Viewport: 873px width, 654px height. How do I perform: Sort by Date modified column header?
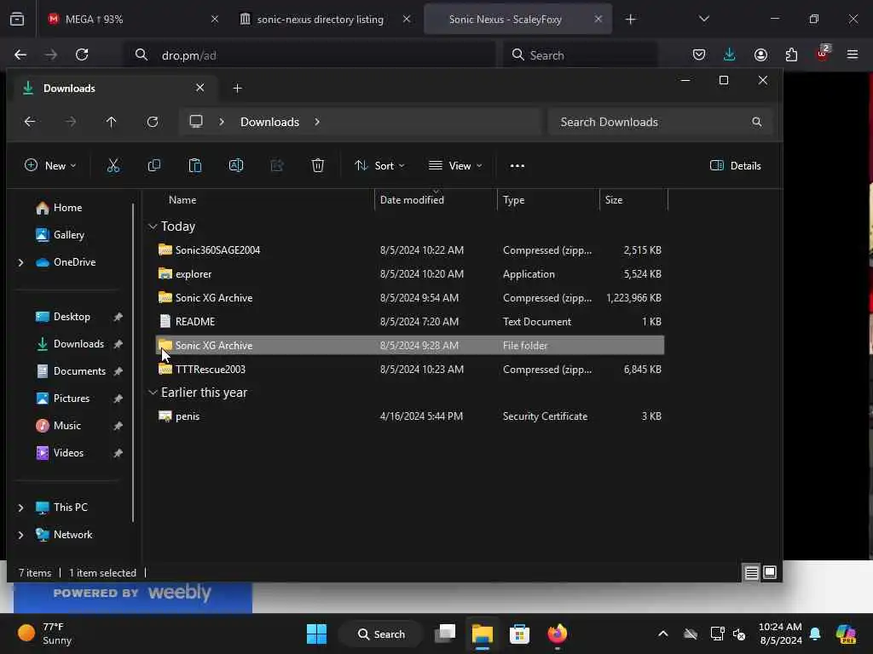(412, 200)
